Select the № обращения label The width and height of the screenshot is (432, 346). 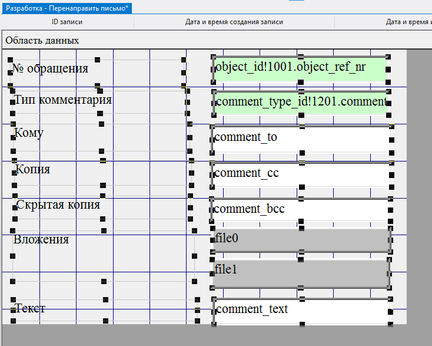[x=51, y=68]
